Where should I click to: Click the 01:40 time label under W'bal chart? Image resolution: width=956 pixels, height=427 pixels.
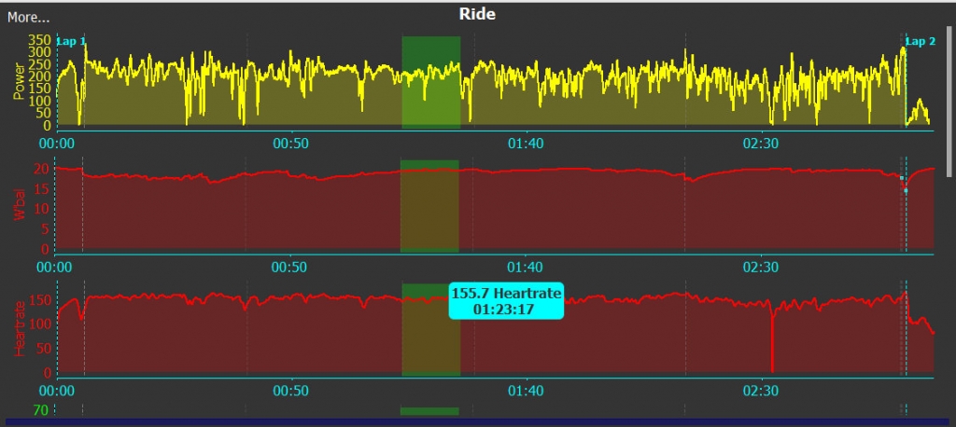coord(525,268)
